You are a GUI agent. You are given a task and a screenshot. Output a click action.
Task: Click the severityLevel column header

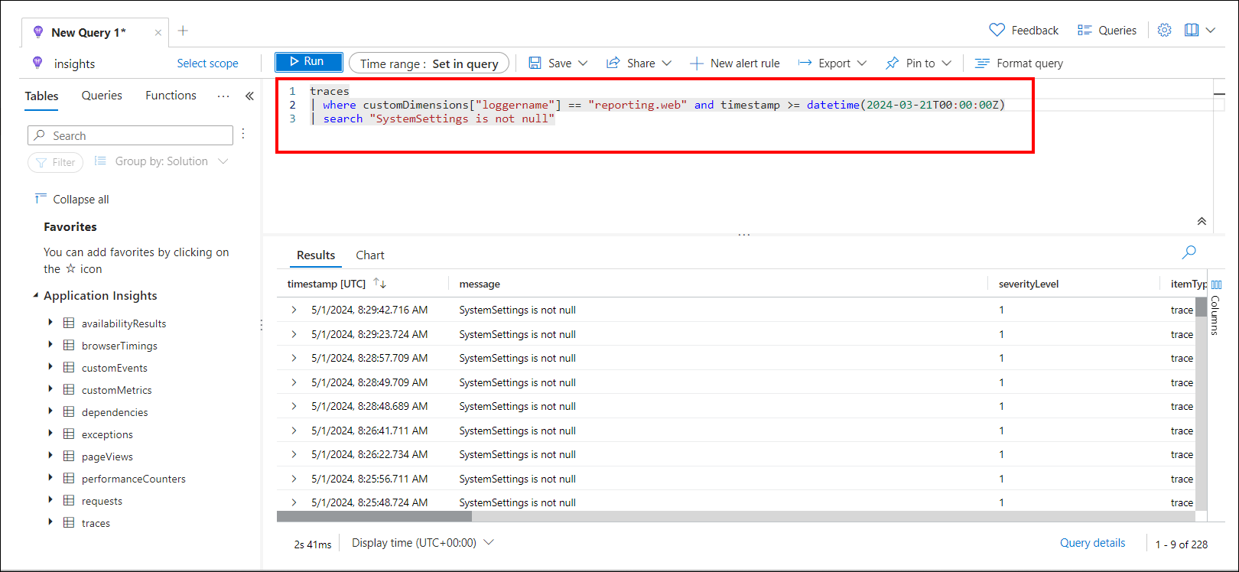tap(1029, 284)
